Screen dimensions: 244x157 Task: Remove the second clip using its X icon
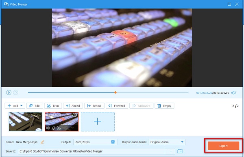75,115
